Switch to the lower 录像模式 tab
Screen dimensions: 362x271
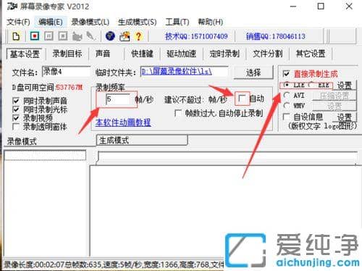(22, 141)
